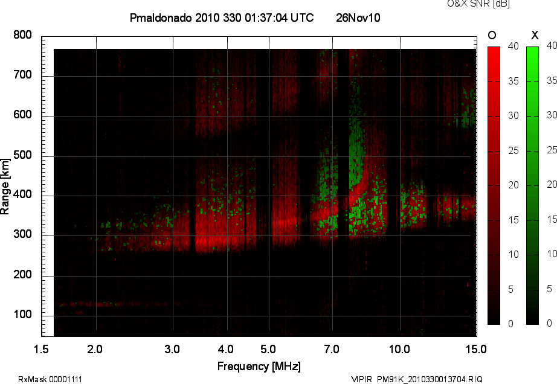The height and width of the screenshot is (384, 557).
Task: Click the green X-mode SNR colorbar
Action: [532, 185]
